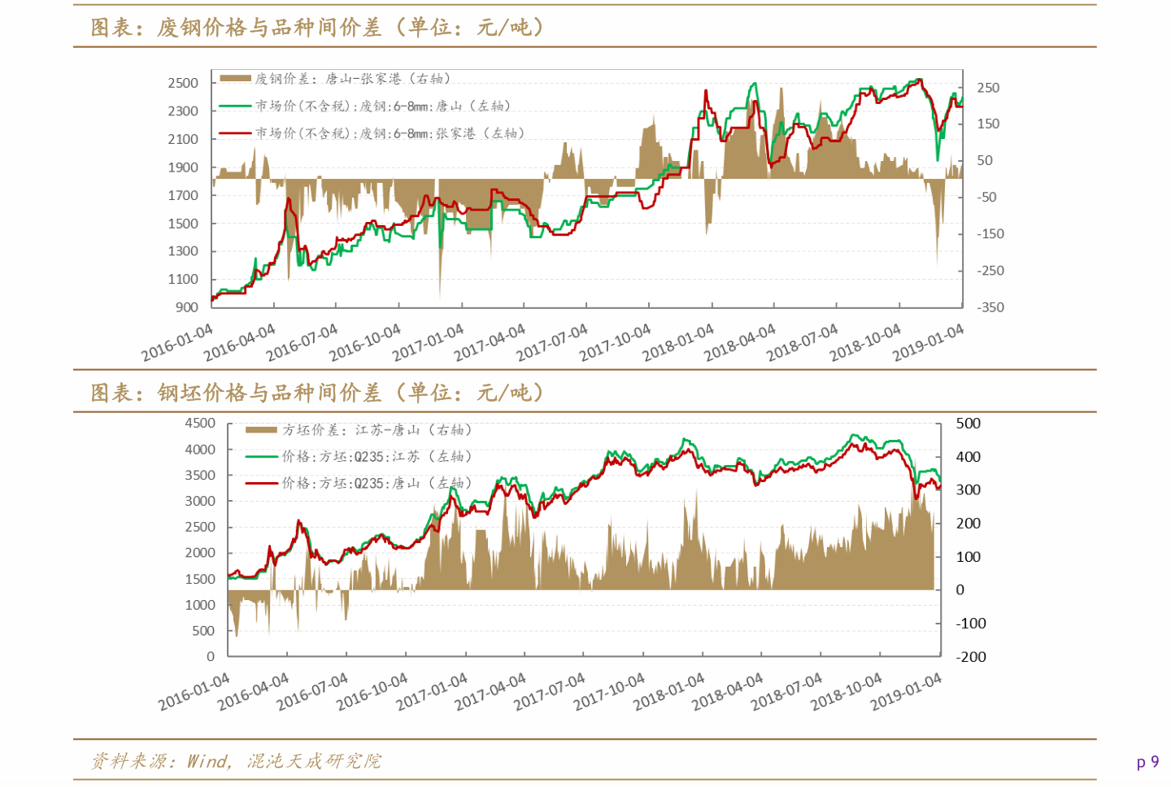The image size is (1171, 787).
Task: Click the title '图表：钢坯价格与品种间价差'
Action: (x=236, y=393)
